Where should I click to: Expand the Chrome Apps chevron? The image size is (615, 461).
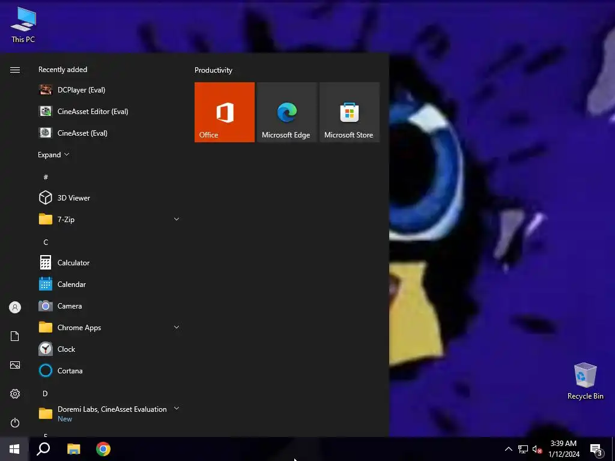tap(177, 327)
